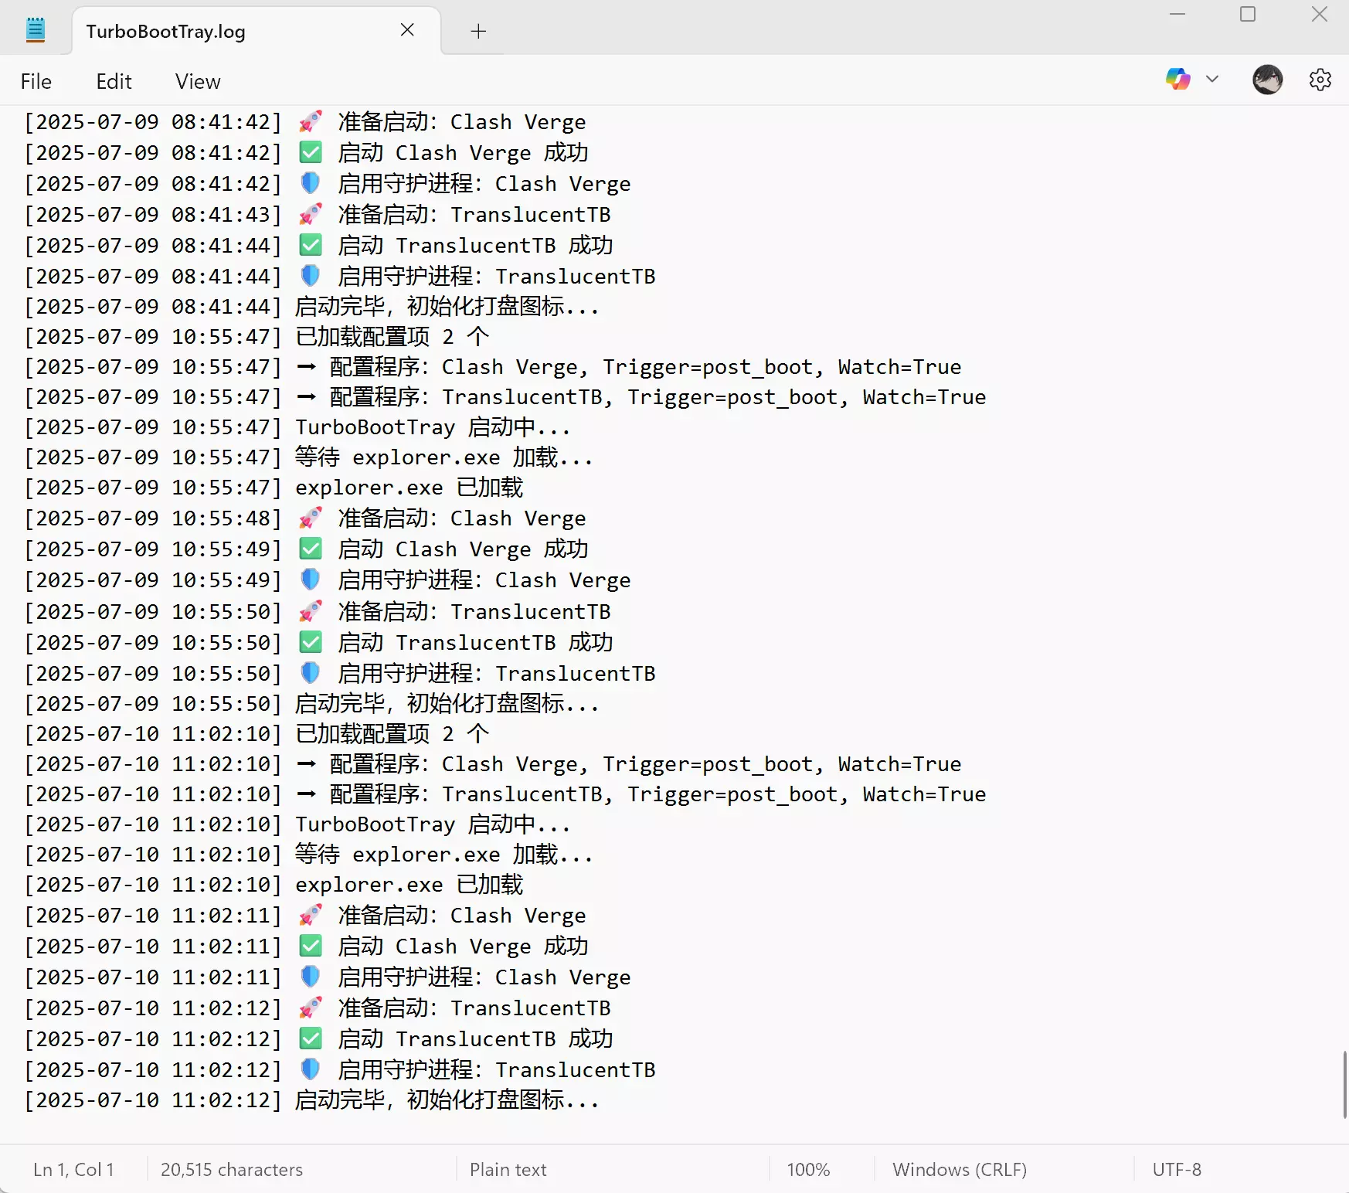Image resolution: width=1349 pixels, height=1193 pixels.
Task: Click green checkmark on 08:41:44 TranslucentTB line
Action: [x=311, y=245]
